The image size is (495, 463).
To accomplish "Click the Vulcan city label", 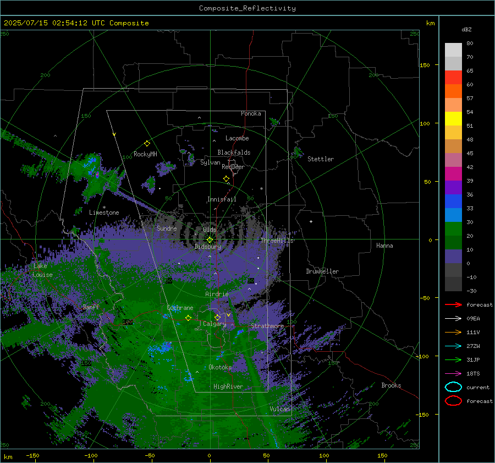I will (x=280, y=409).
